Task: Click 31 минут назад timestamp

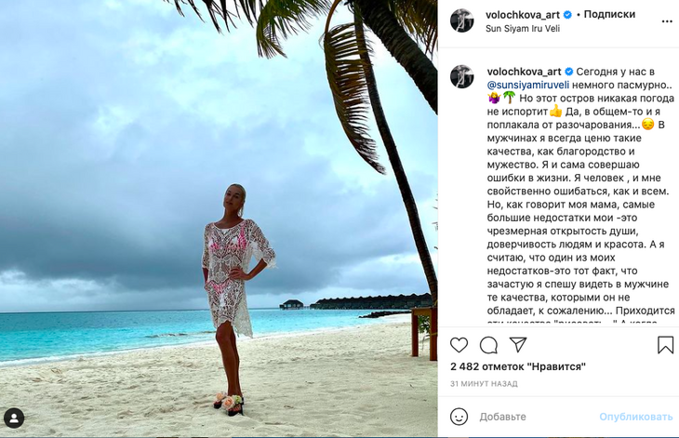Action: pos(484,384)
